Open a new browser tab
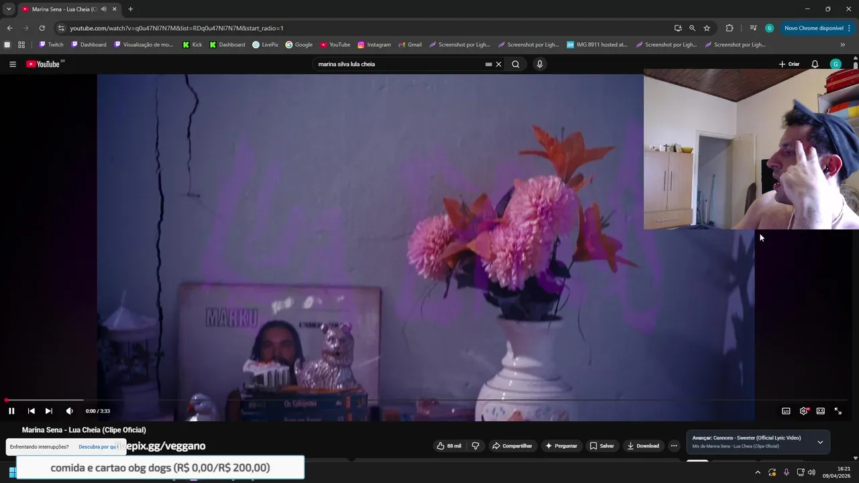This screenshot has width=859, height=483. [130, 9]
